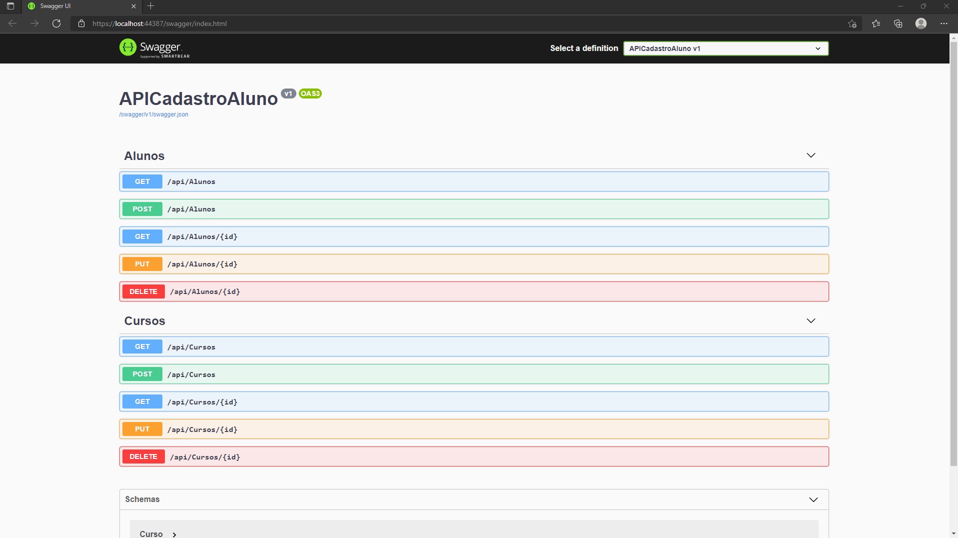Click the OAS3 badge
The width and height of the screenshot is (958, 538).
310,93
